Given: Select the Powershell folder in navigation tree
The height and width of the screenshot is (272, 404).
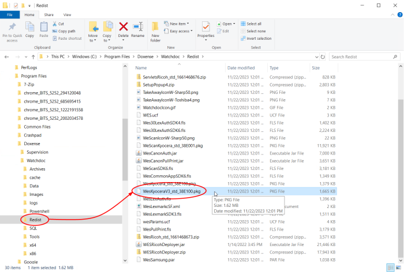Looking at the screenshot, I should [39, 211].
